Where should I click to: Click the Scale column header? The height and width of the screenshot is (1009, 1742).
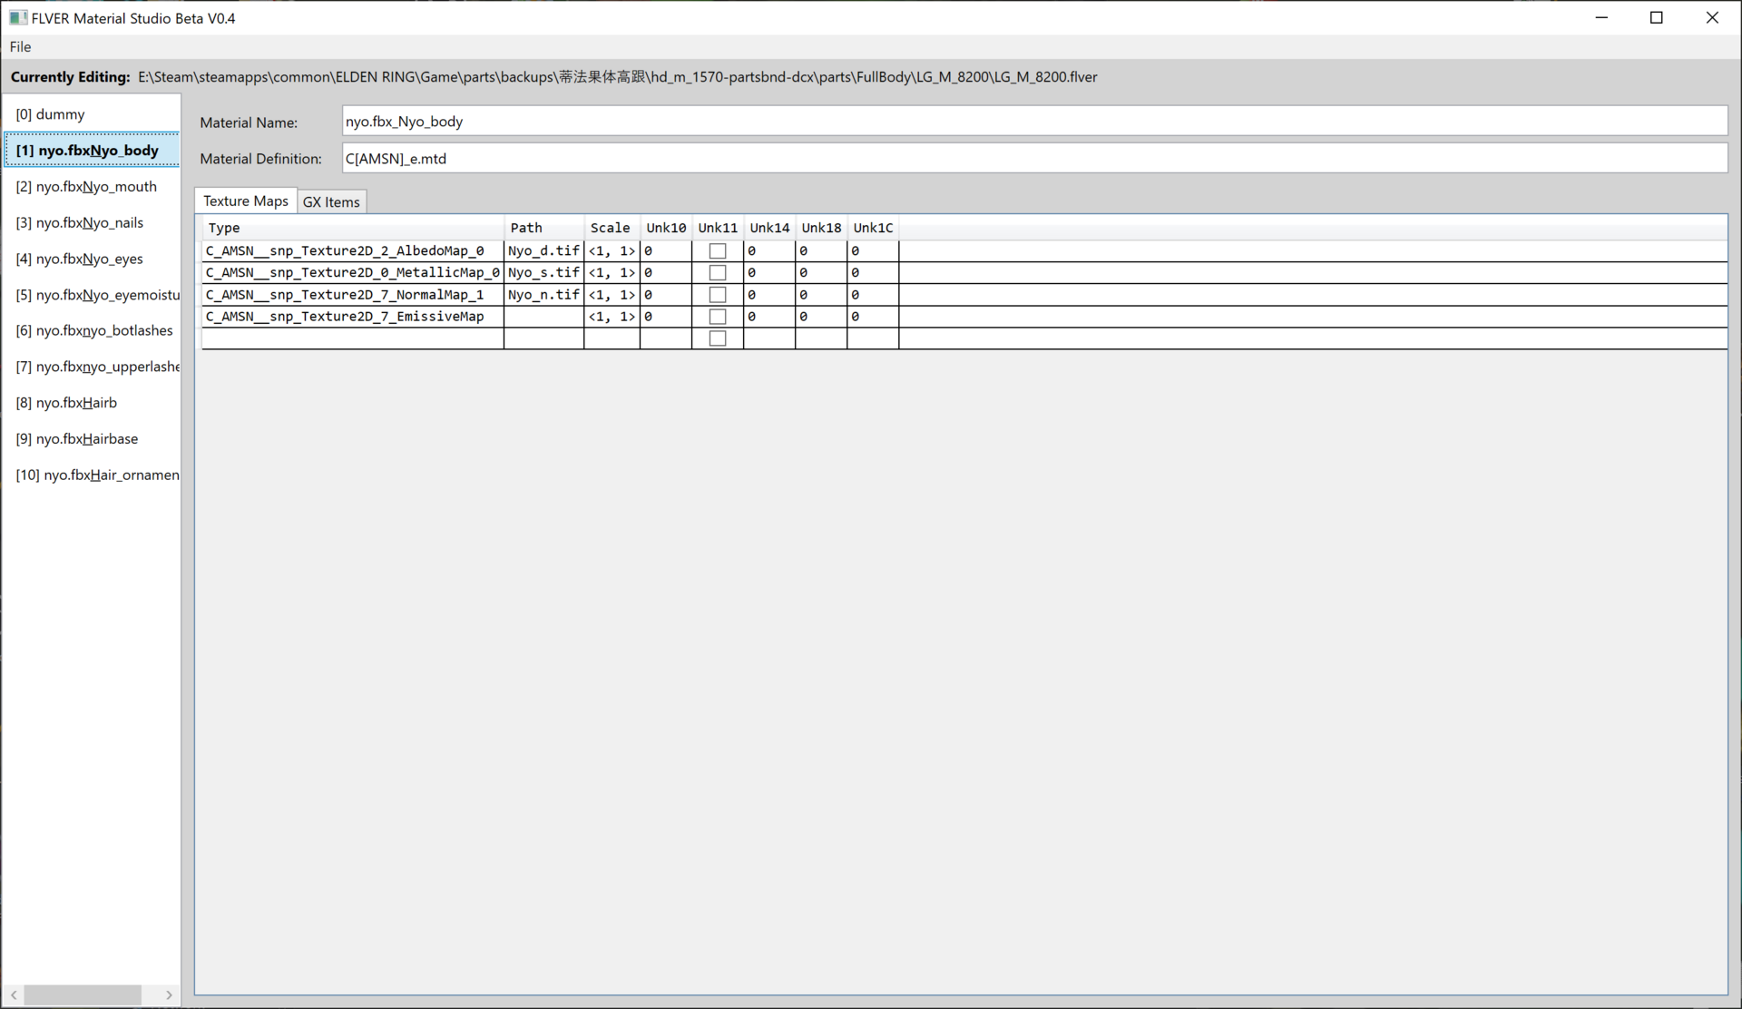[x=612, y=228]
